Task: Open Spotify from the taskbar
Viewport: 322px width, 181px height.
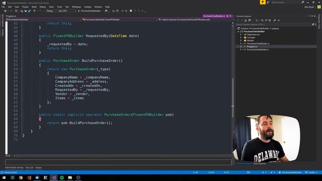Action: (x=62, y=177)
